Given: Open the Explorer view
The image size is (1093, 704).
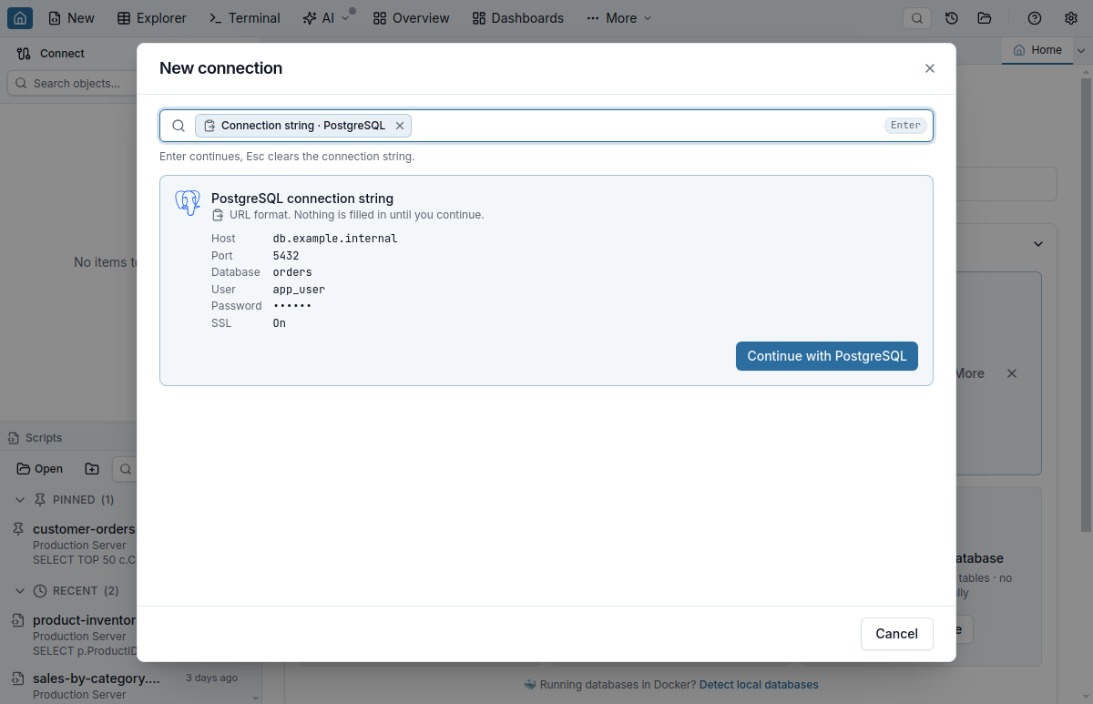Looking at the screenshot, I should coord(152,18).
